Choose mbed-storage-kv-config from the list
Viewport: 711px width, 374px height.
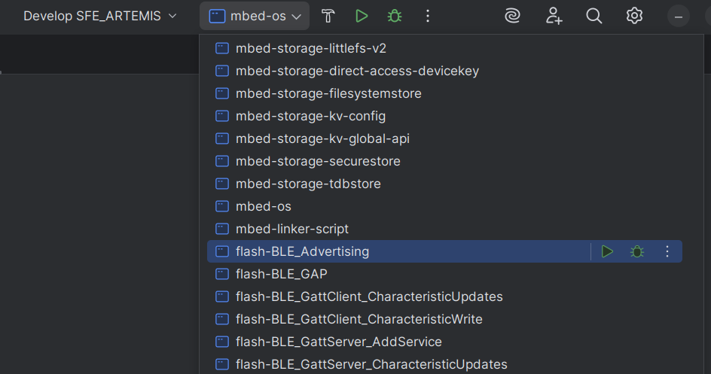pyautogui.click(x=444, y=117)
